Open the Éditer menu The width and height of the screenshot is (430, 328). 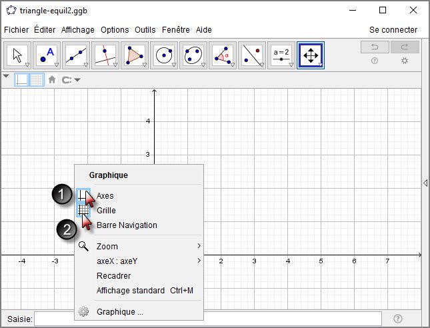point(45,29)
